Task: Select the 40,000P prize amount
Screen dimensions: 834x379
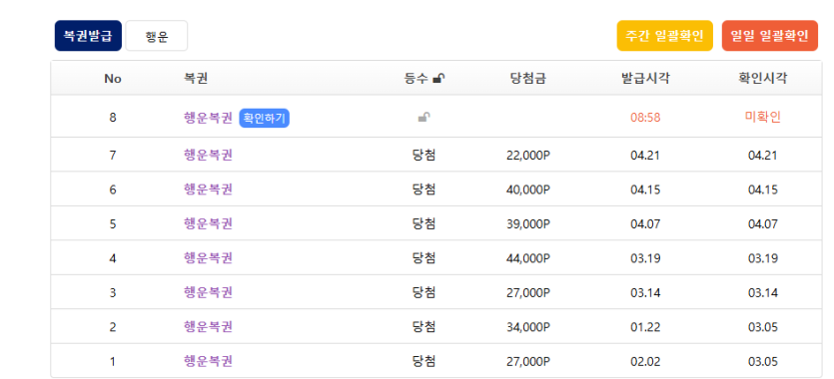Action: pyautogui.click(x=528, y=189)
